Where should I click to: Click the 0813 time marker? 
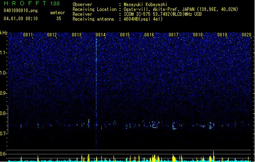click(77, 35)
